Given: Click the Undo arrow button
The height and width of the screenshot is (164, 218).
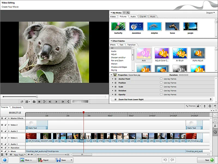Looking at the screenshot, I should [165, 160].
